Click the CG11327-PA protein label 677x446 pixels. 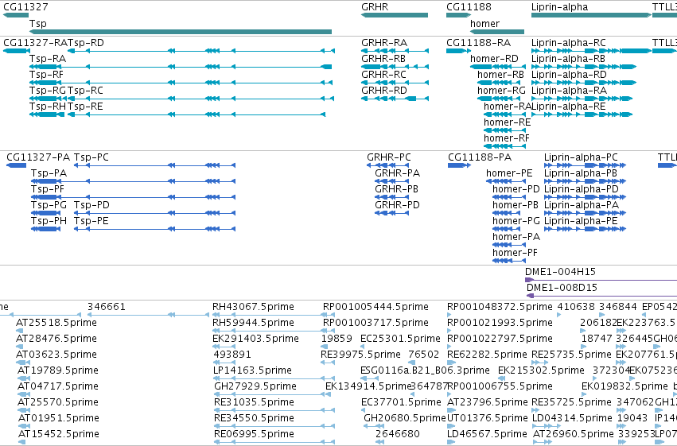tap(38, 157)
